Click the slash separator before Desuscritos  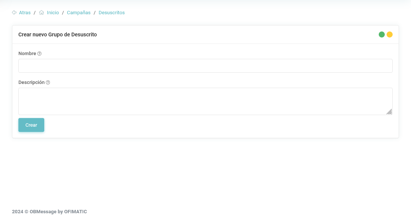tap(94, 13)
